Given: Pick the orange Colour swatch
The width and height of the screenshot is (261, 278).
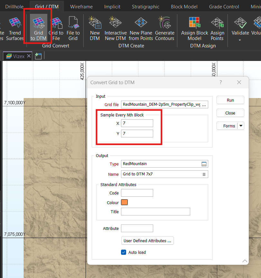Looking at the screenshot, I should (x=125, y=203).
